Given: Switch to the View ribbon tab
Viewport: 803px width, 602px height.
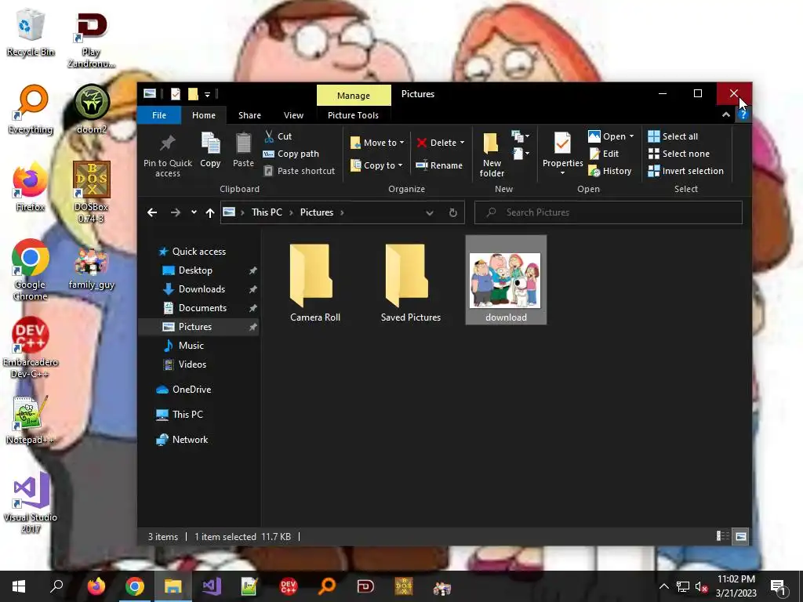Looking at the screenshot, I should coord(293,115).
